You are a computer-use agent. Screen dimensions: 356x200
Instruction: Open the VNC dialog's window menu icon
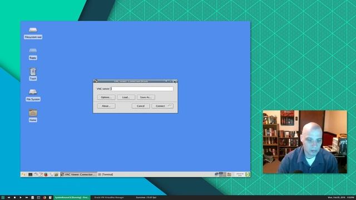pos(96,81)
